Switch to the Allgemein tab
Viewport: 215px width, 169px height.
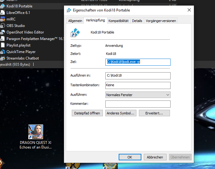click(75, 21)
